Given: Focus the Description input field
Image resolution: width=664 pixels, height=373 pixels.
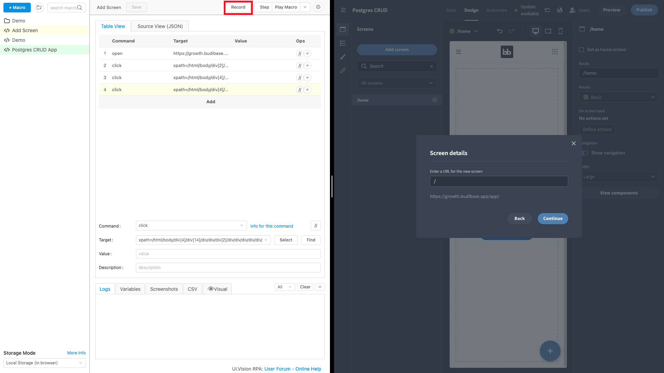Looking at the screenshot, I should click(228, 268).
